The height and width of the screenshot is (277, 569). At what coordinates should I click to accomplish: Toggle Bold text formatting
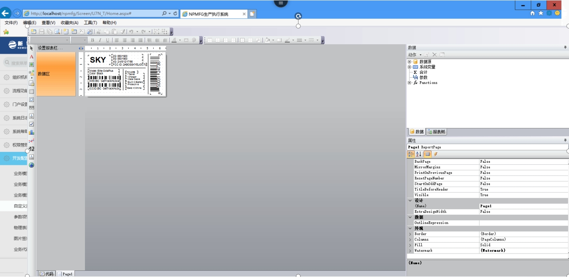point(92,40)
